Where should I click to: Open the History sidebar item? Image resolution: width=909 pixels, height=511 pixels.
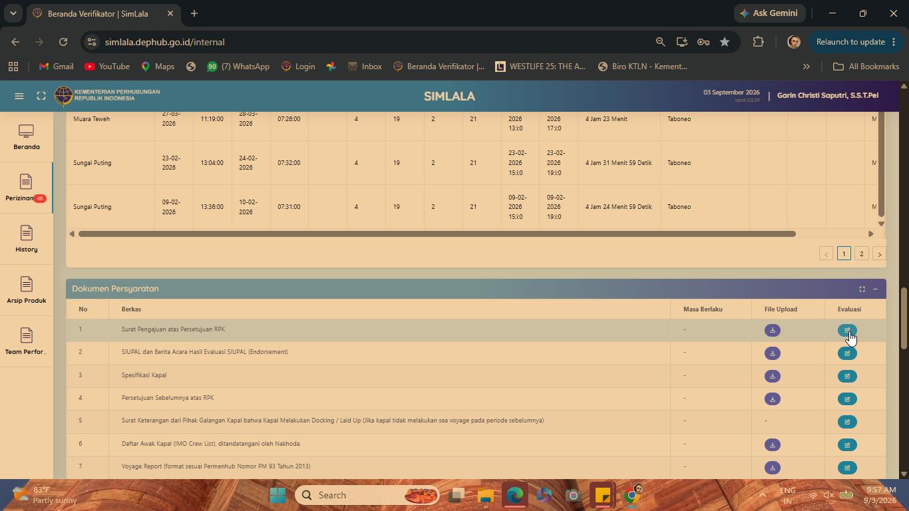[26, 239]
